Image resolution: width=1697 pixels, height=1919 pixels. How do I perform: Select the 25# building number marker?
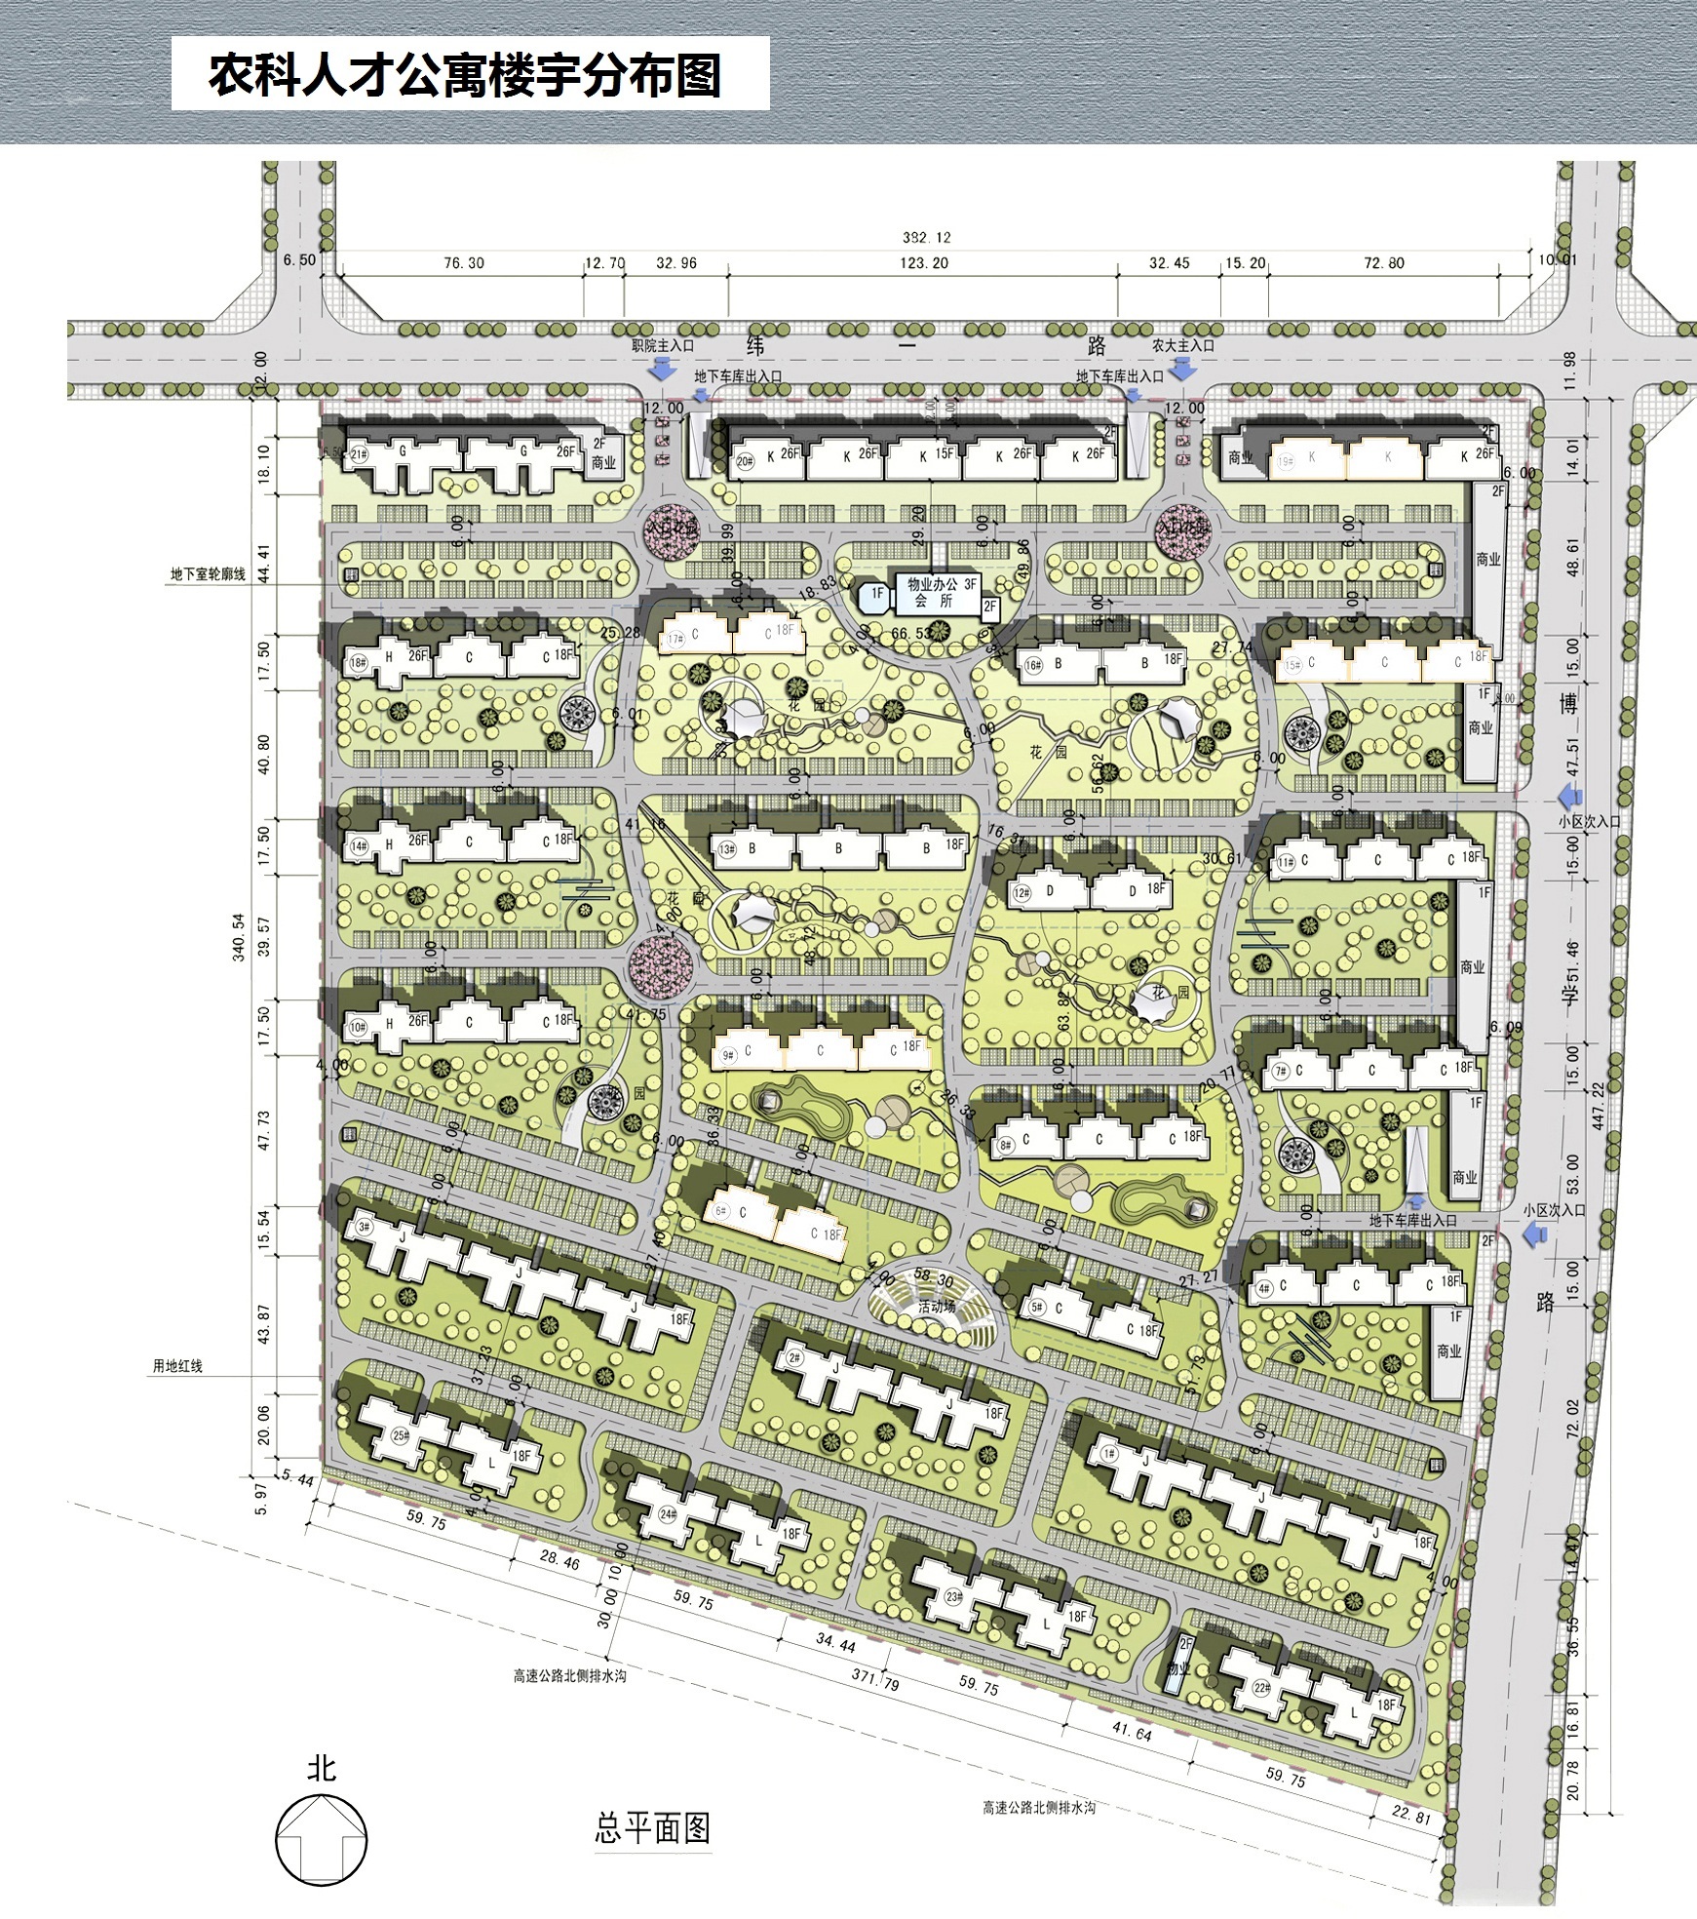[x=400, y=1436]
